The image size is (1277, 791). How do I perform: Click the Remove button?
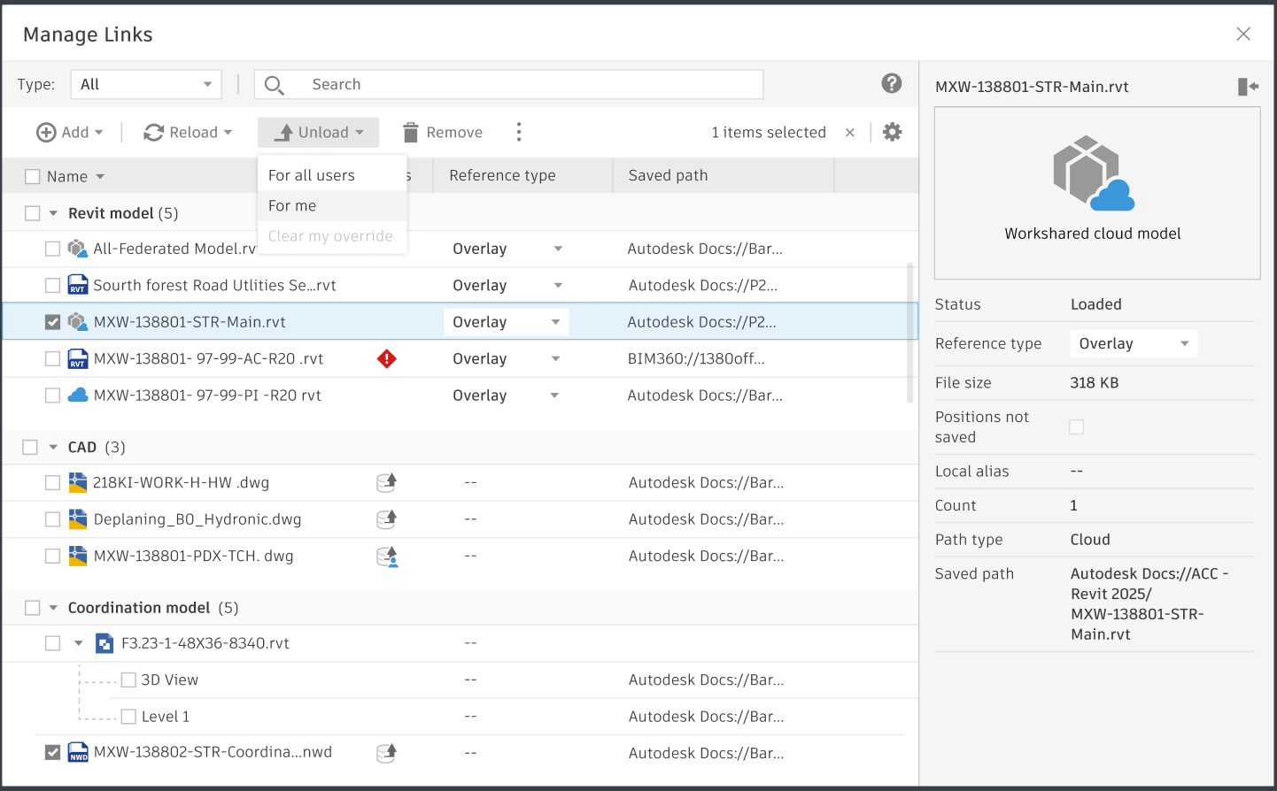441,131
